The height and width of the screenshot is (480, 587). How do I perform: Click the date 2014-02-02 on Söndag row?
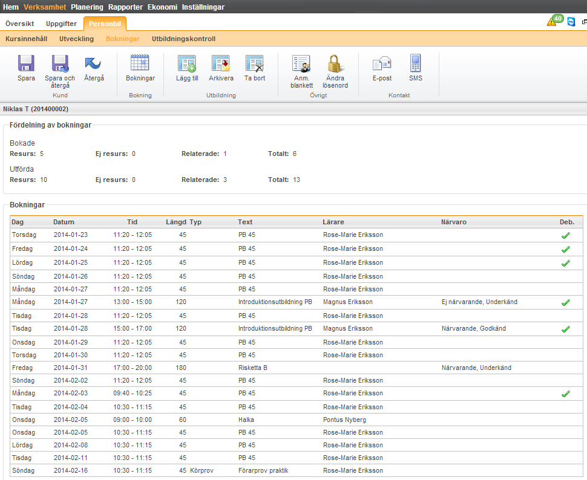tap(70, 380)
